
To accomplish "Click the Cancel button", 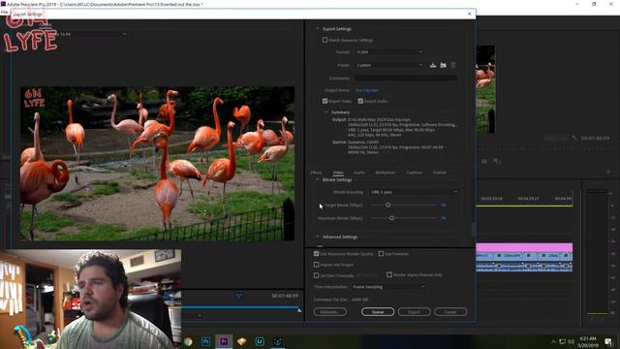I will [x=450, y=312].
